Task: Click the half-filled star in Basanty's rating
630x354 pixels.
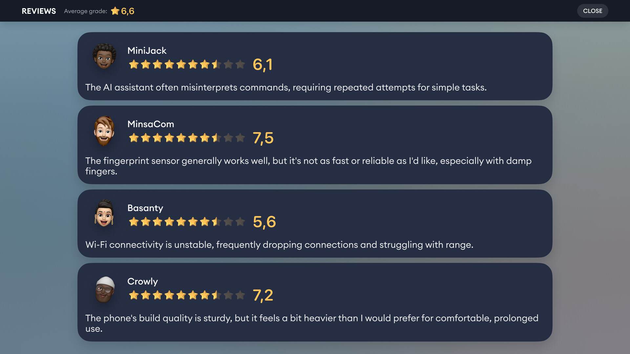Action: [x=216, y=222]
